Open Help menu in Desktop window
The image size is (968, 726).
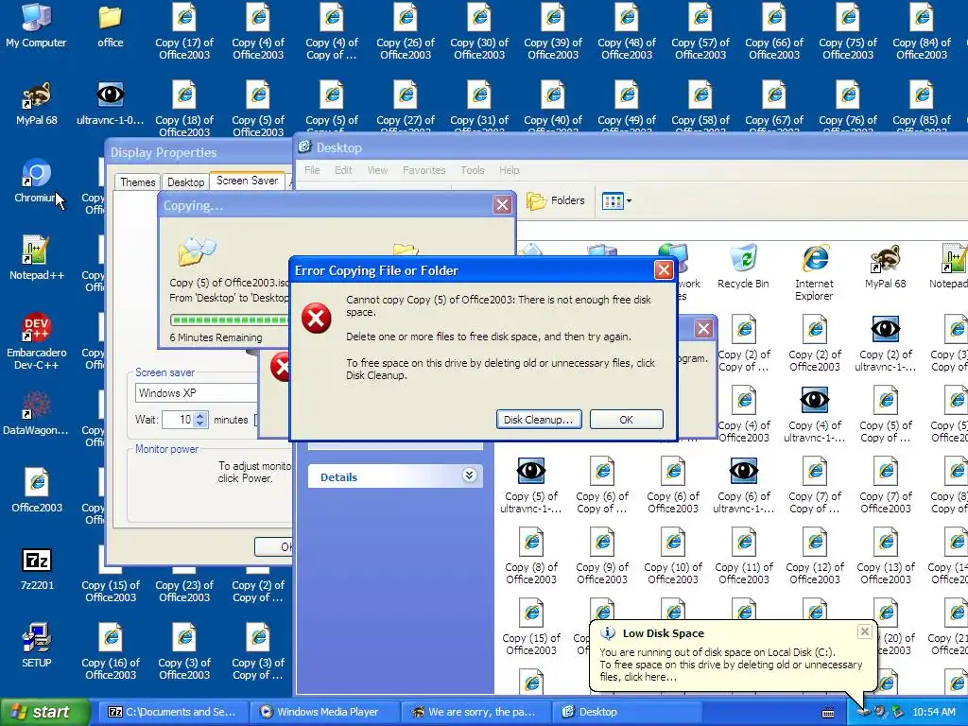tap(509, 170)
